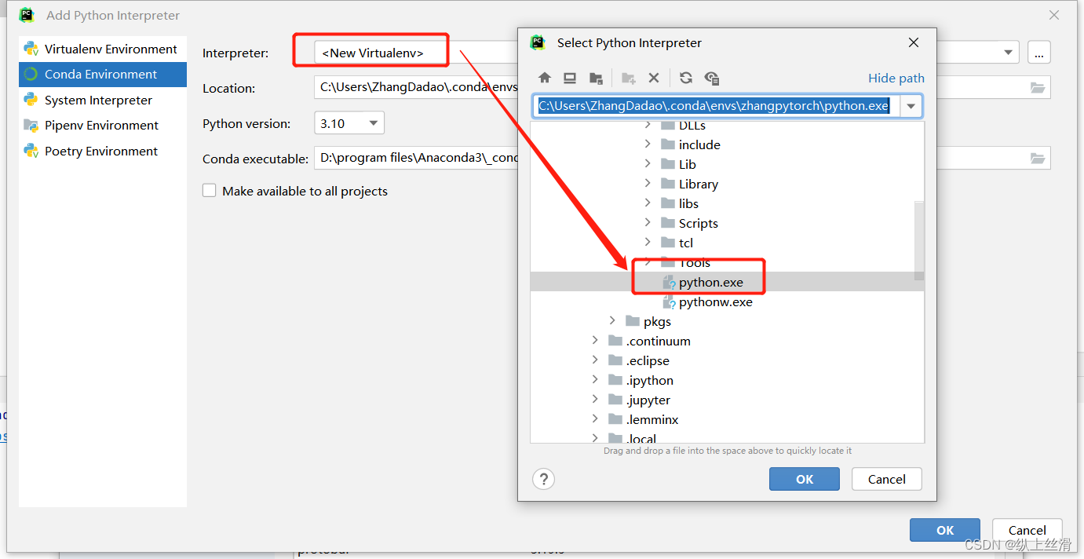1084x559 pixels.
Task: Select Virtualenv Environment in sidebar
Action: coord(103,49)
